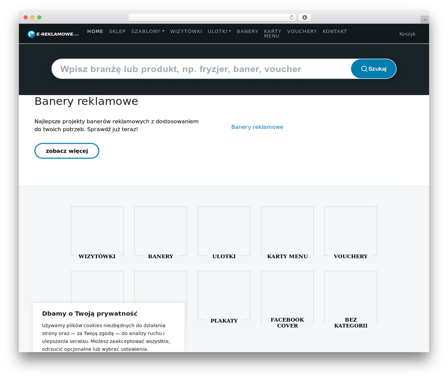Viewport: 448px width, 379px height.
Task: Open the KARTY MENU category tile
Action: click(x=287, y=233)
